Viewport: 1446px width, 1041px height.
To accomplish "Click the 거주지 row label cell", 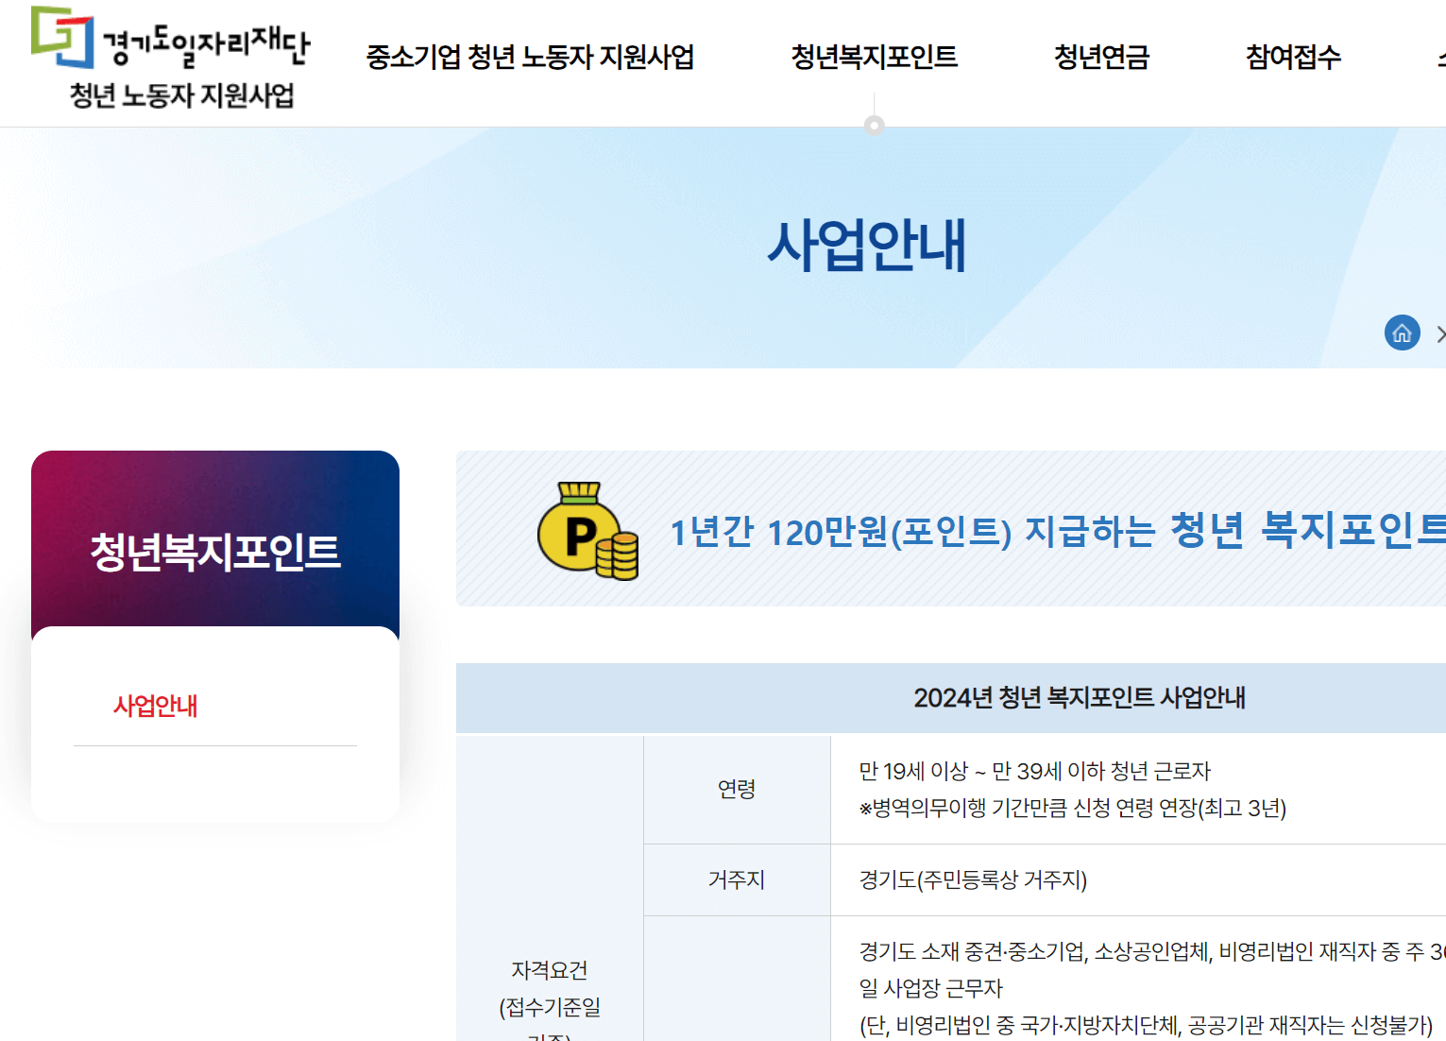I will (x=738, y=879).
